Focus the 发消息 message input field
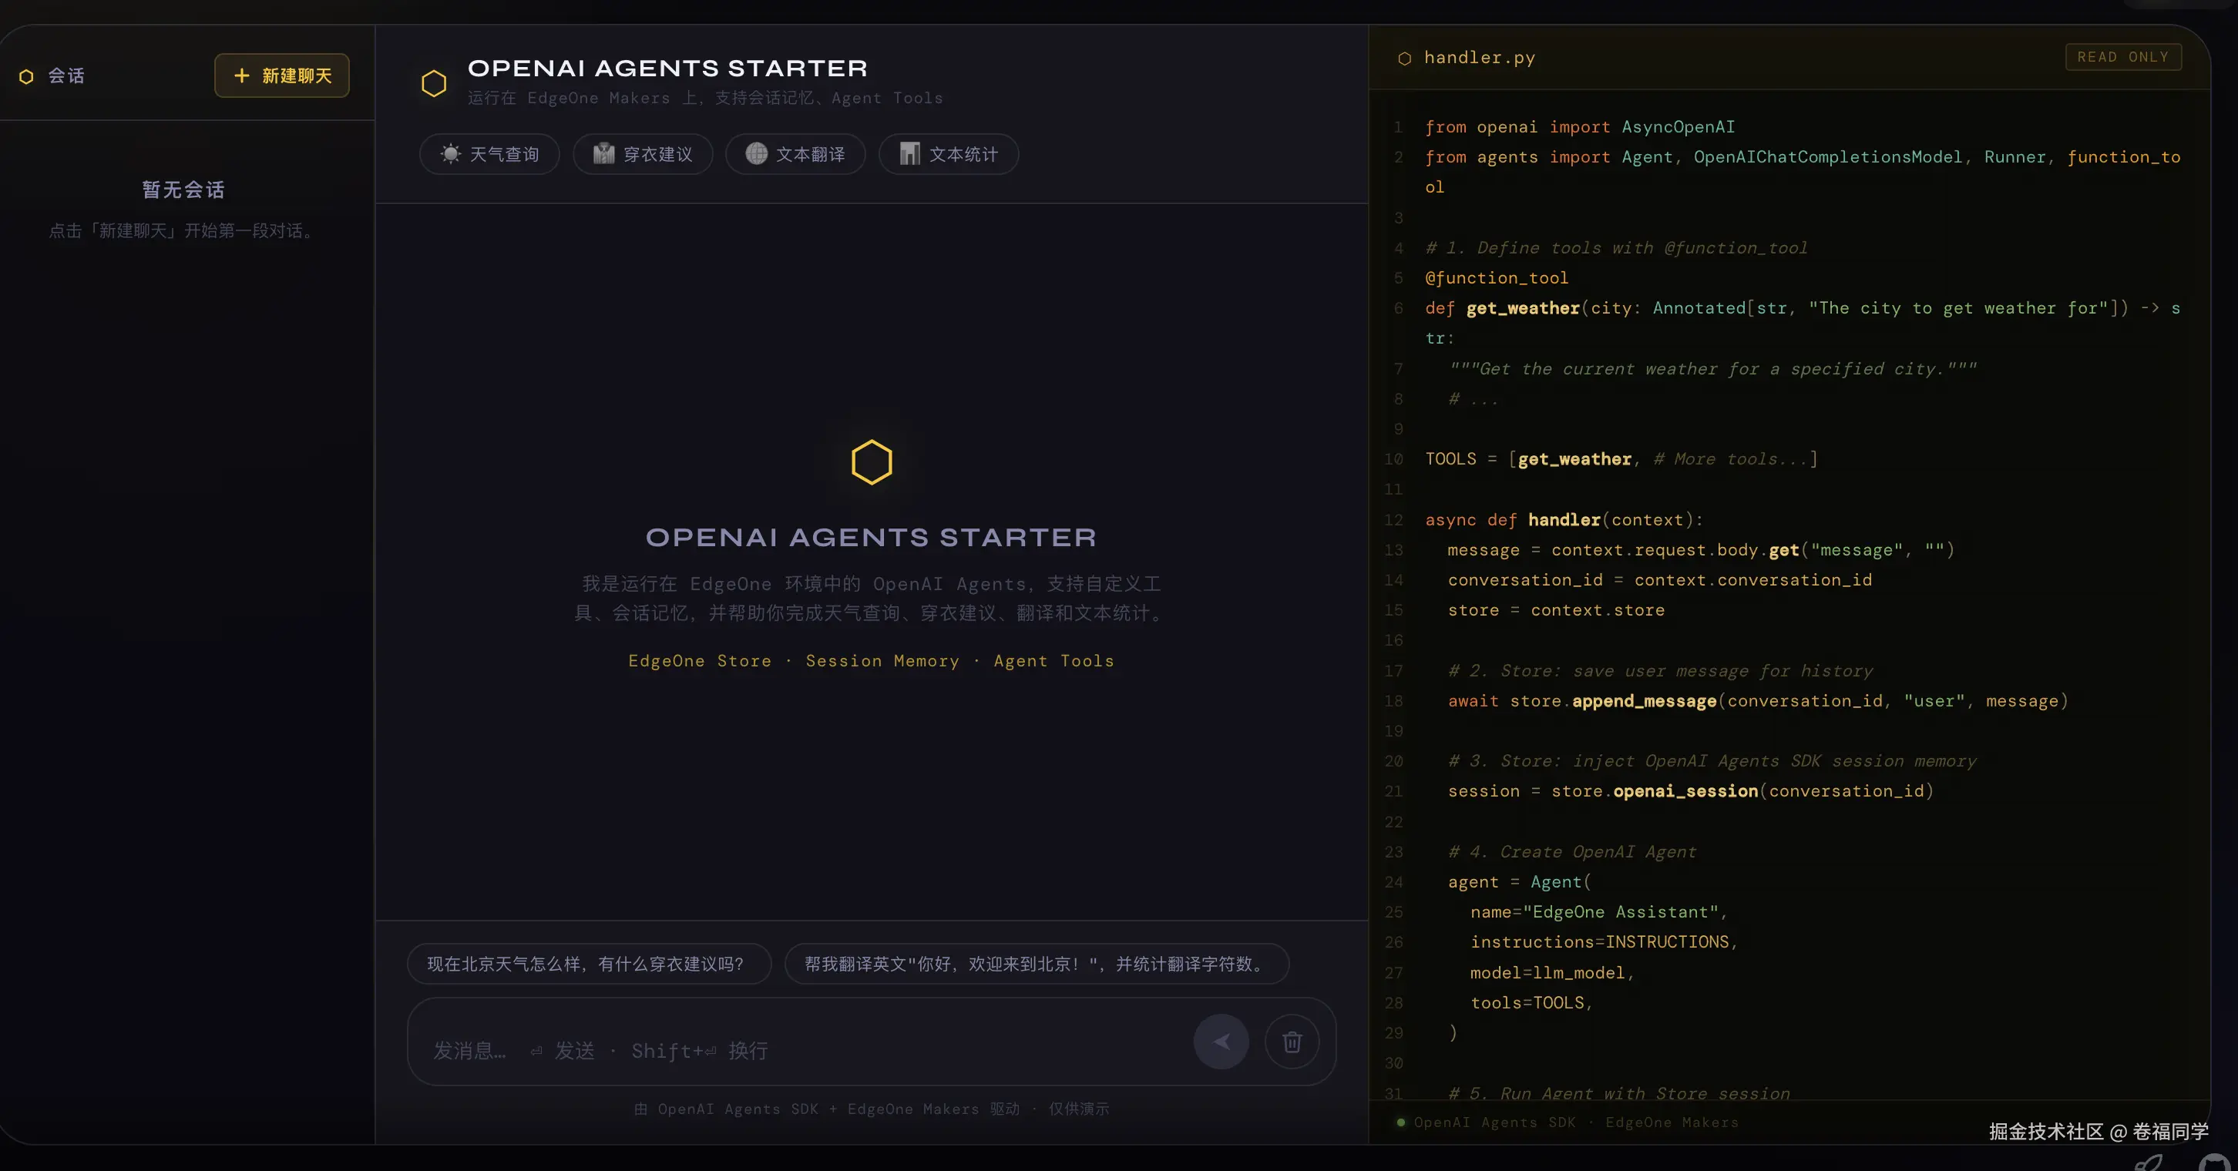This screenshot has height=1171, width=2238. point(799,1050)
